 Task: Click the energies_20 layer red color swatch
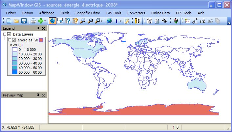point(41,40)
